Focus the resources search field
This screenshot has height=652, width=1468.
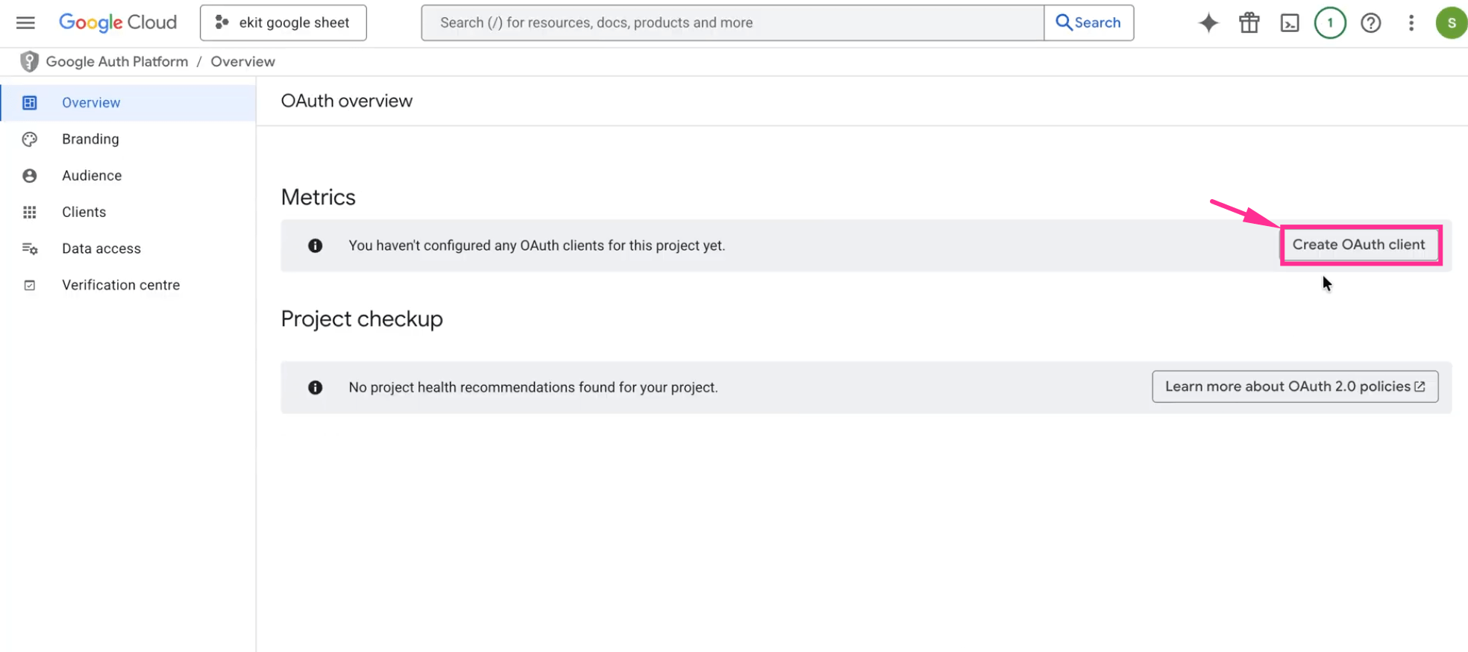point(733,22)
